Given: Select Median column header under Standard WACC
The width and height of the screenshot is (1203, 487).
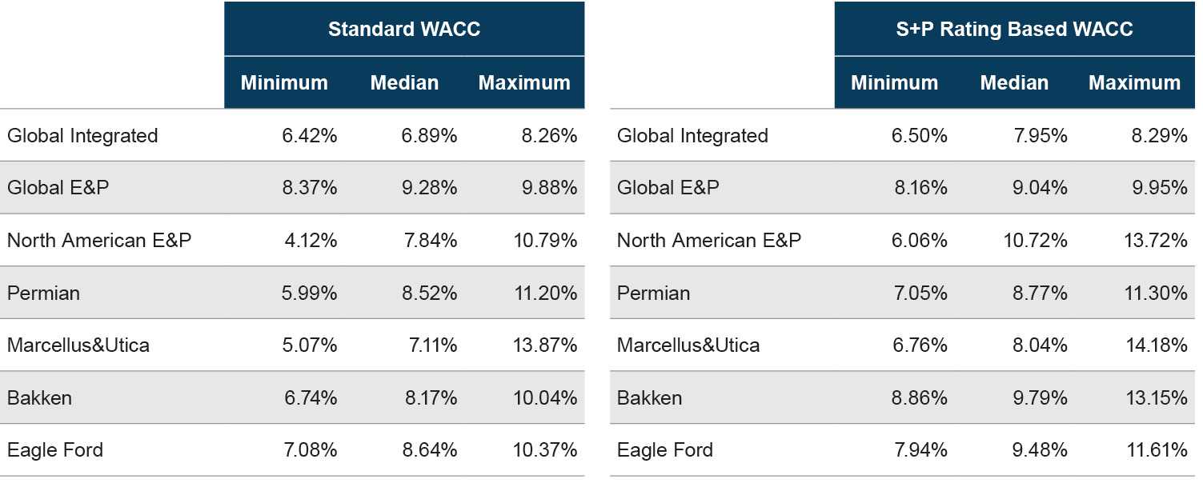Looking at the screenshot, I should 404,83.
